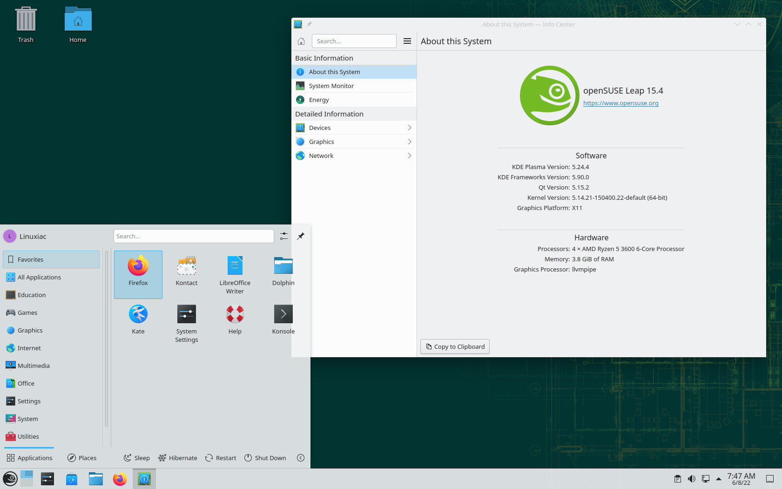Open the System category in launcher
The height and width of the screenshot is (489, 782).
(51, 419)
